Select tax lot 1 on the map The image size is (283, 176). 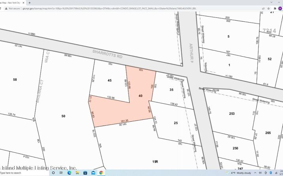[229, 65]
